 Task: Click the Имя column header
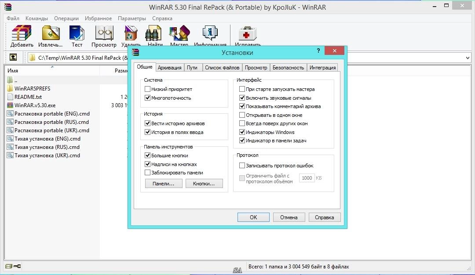click(x=52, y=70)
